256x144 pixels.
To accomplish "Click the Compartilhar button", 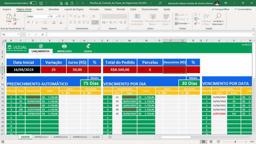I will 220,9.
